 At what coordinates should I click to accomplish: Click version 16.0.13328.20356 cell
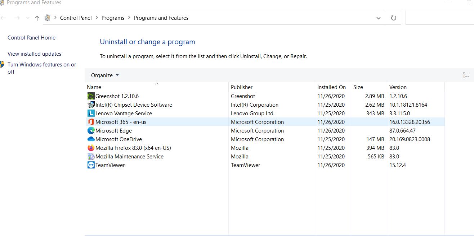coord(410,122)
